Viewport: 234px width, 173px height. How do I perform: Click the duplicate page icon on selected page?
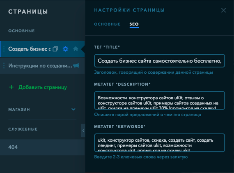[55, 49]
